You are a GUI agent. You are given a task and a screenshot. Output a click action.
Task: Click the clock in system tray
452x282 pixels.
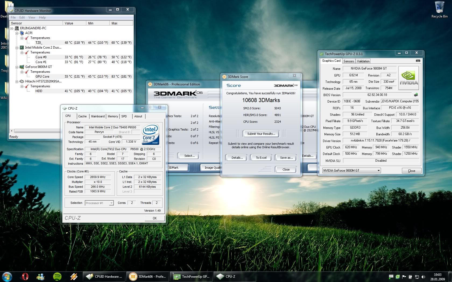pyautogui.click(x=437, y=277)
